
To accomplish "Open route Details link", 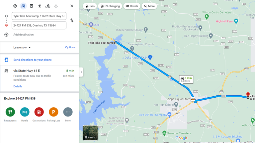I will 18,86.
